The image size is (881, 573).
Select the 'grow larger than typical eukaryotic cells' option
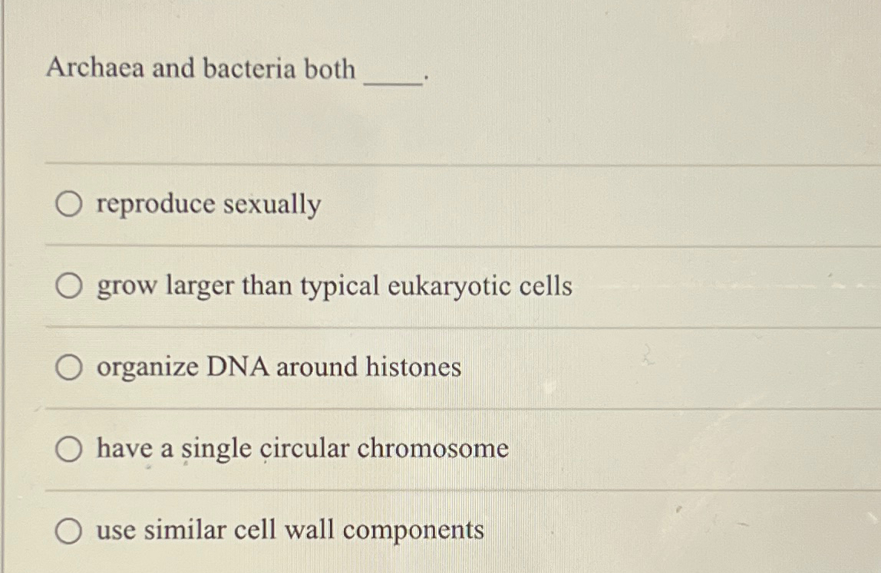[x=68, y=285]
